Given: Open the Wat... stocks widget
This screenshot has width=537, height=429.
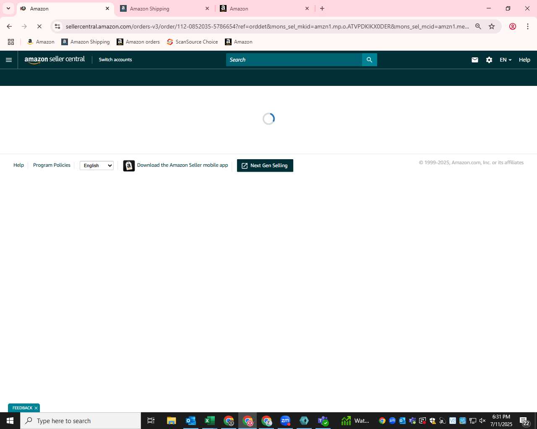Looking at the screenshot, I should [355, 421].
